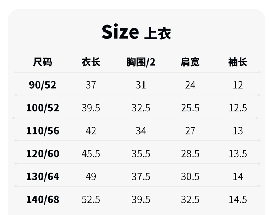Click the 肩宽 column header
The width and height of the screenshot is (273, 215).
pos(190,62)
